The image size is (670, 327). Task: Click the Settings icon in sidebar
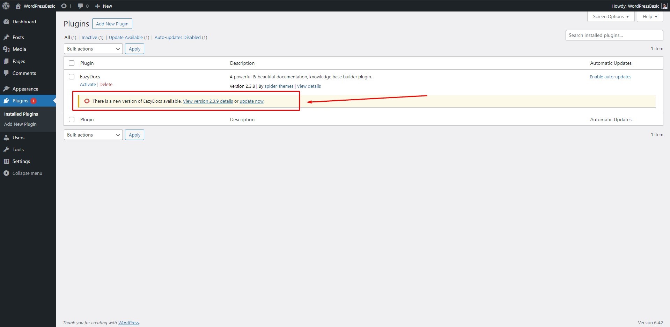pos(6,161)
